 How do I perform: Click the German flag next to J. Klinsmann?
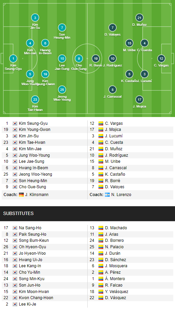21,195
